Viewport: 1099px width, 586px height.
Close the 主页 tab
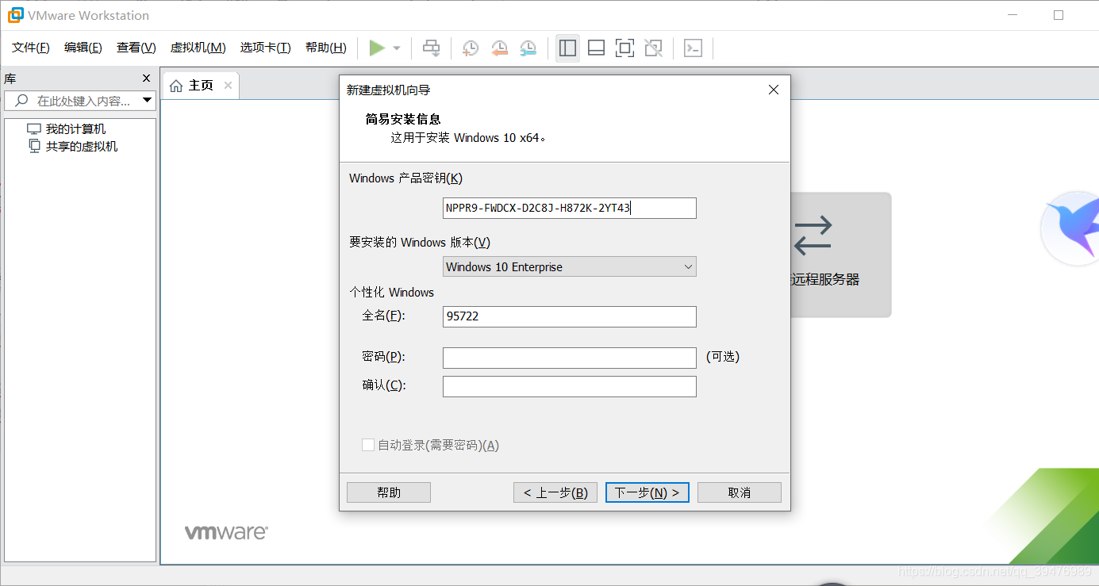pos(228,86)
